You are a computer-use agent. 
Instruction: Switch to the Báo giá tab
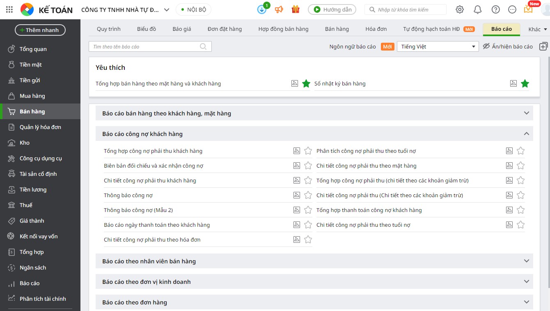pos(182,29)
